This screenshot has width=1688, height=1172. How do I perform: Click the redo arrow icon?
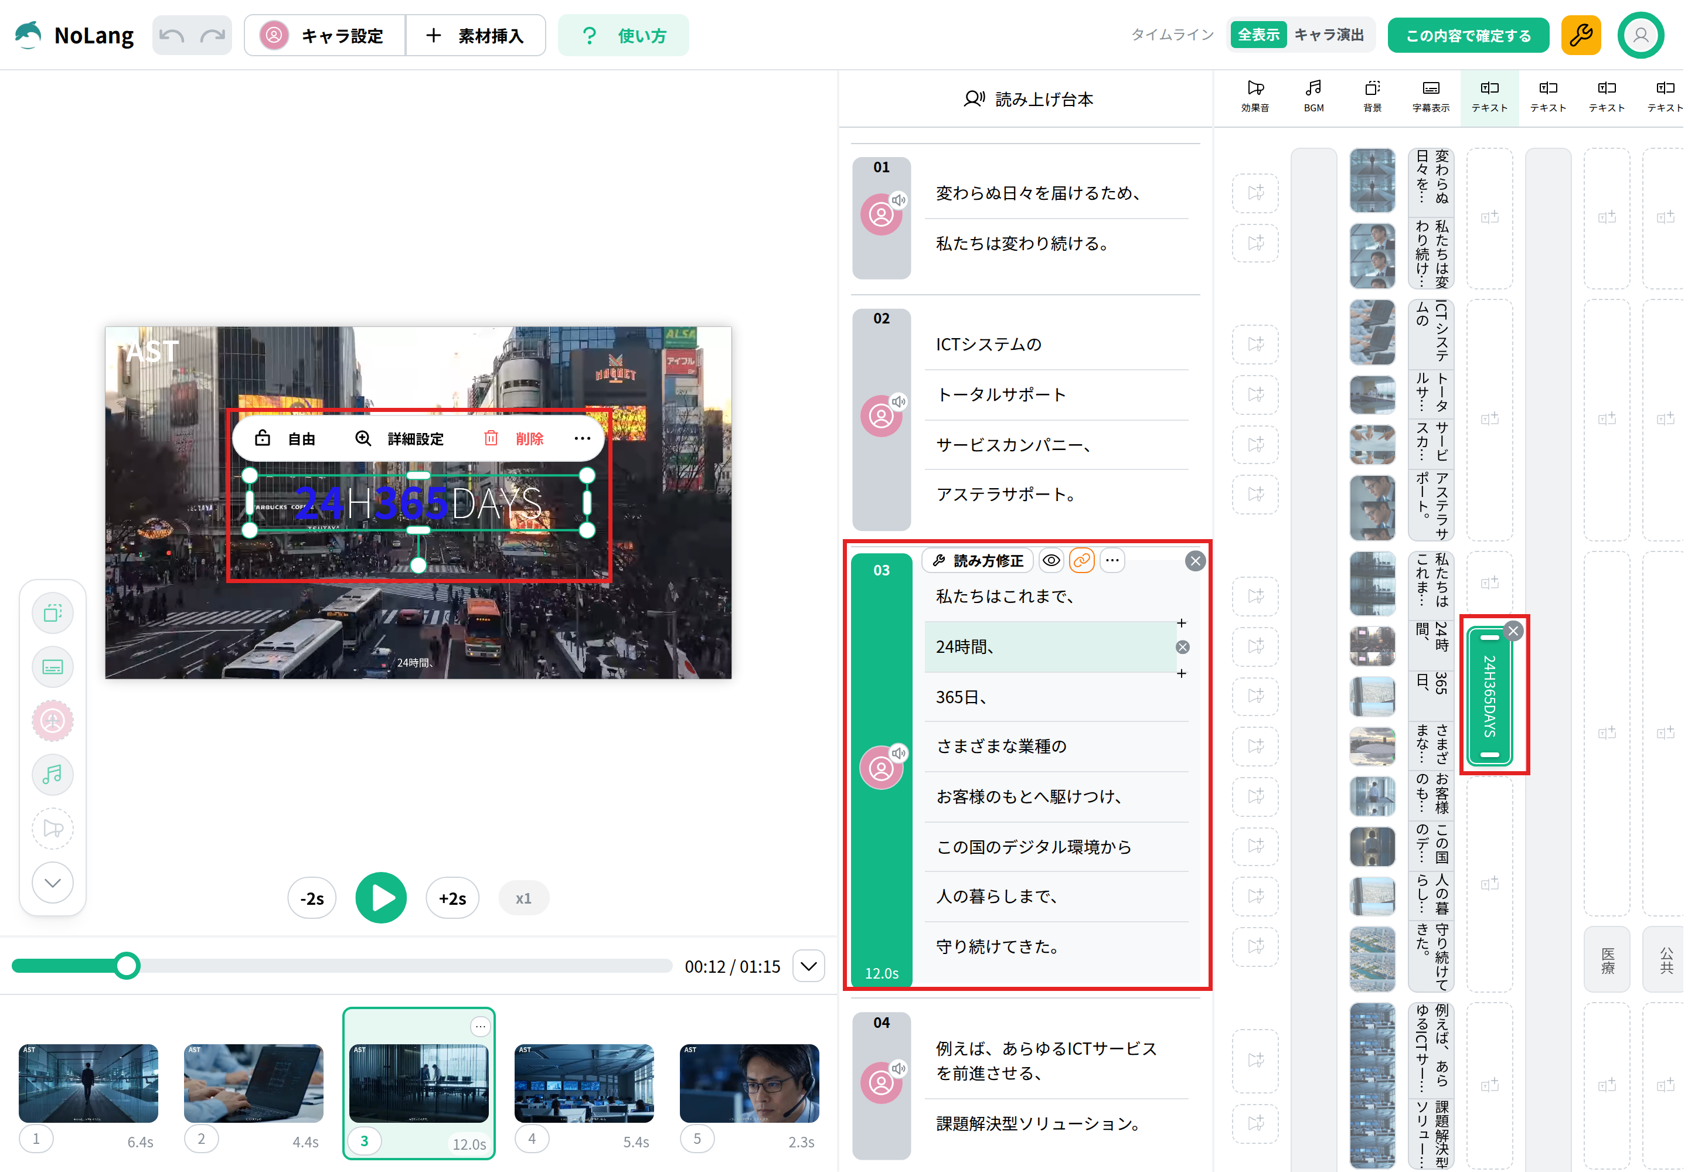pos(213,35)
